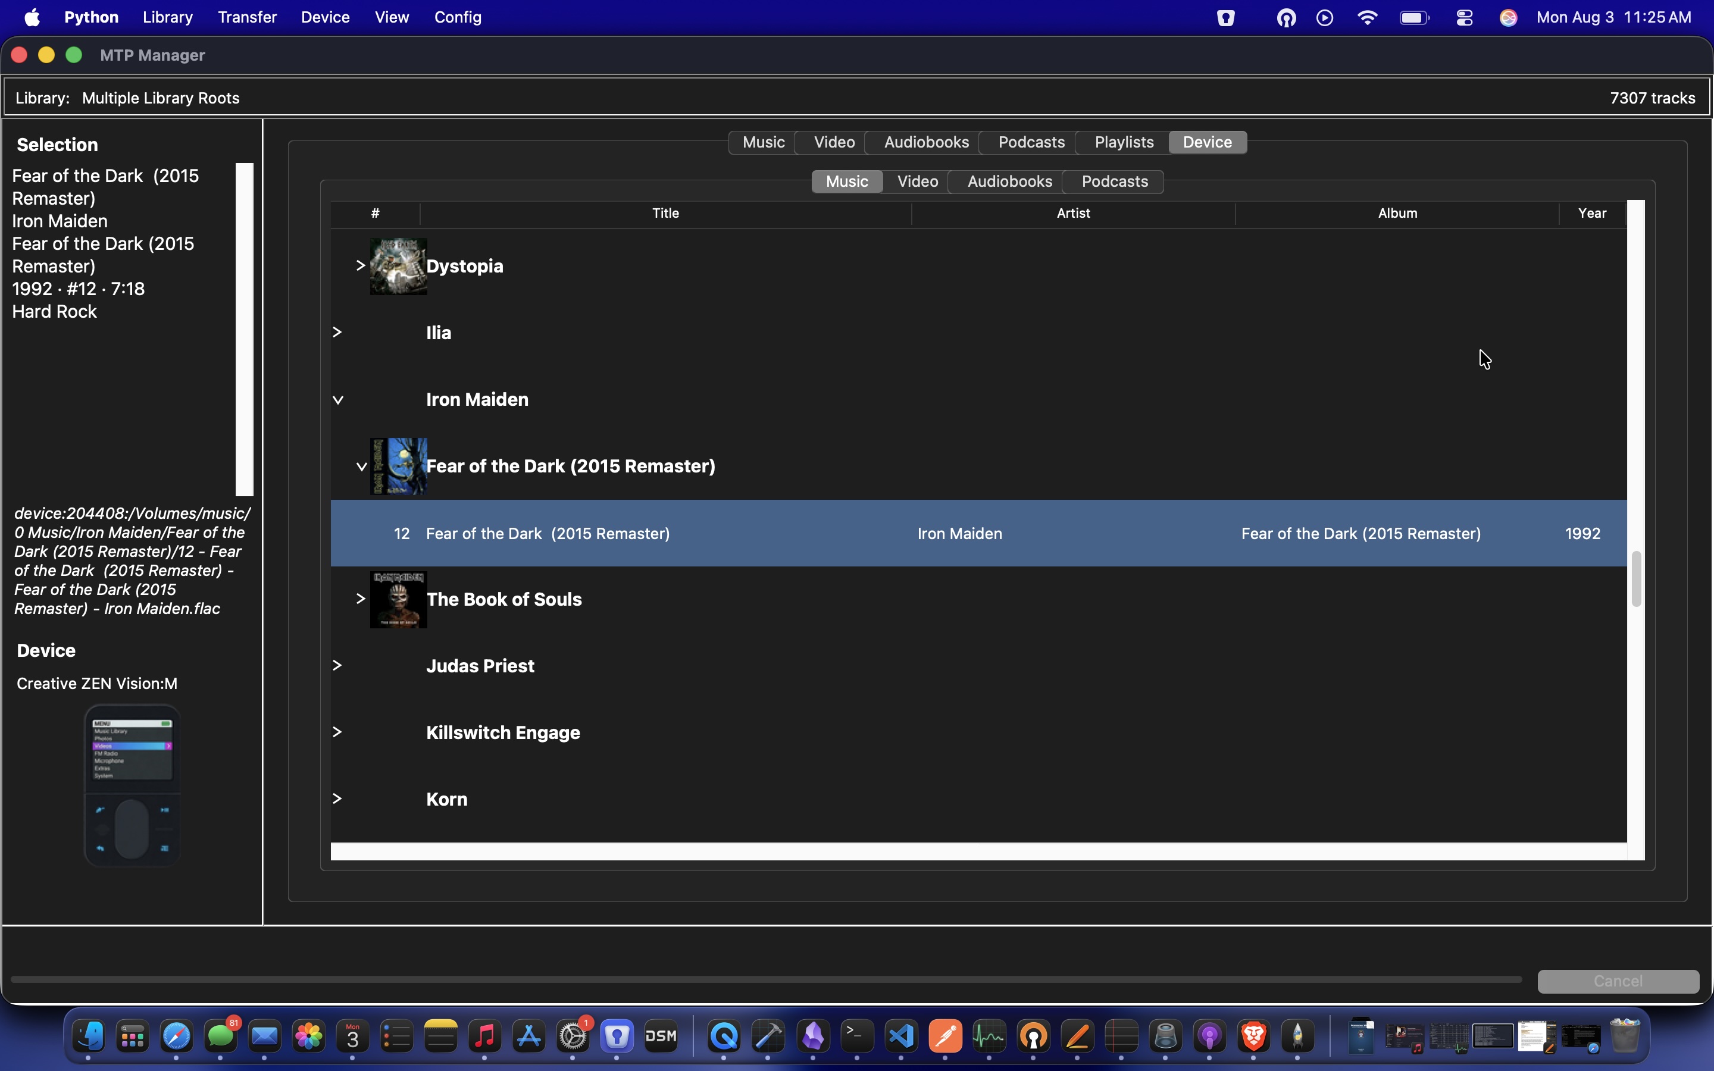The width and height of the screenshot is (1714, 1071).
Task: Open Postman from the dock
Action: [946, 1037]
